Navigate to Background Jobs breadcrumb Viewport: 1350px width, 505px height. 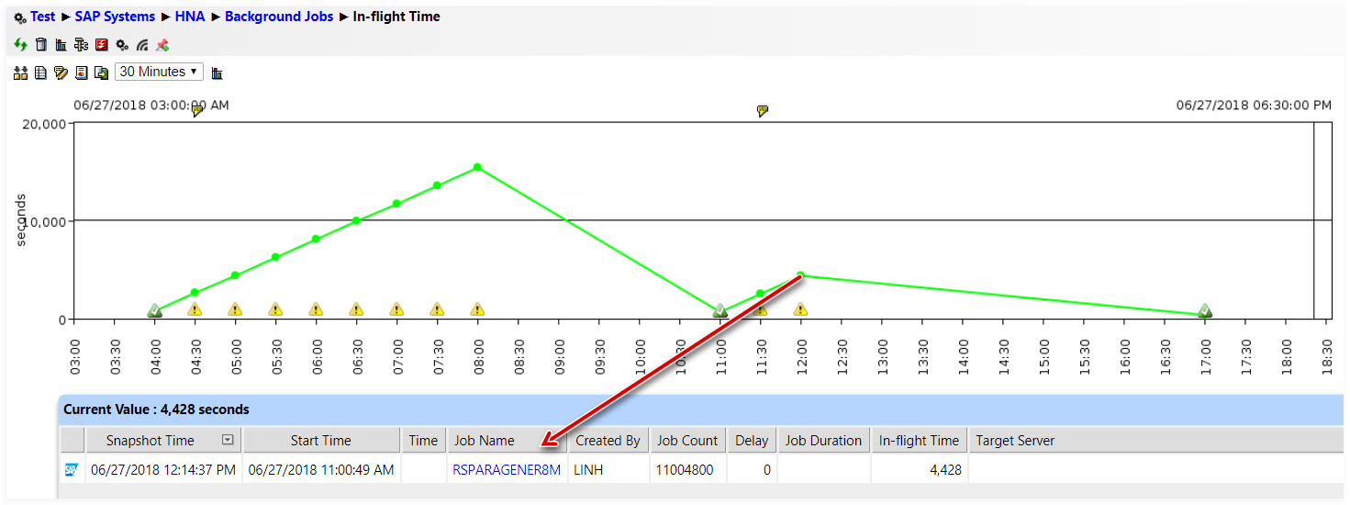[279, 17]
